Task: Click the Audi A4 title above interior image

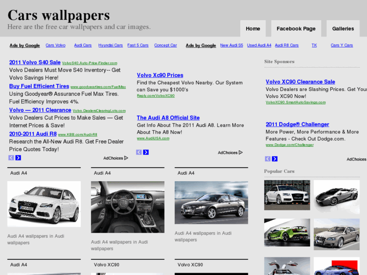Action: pos(102,173)
